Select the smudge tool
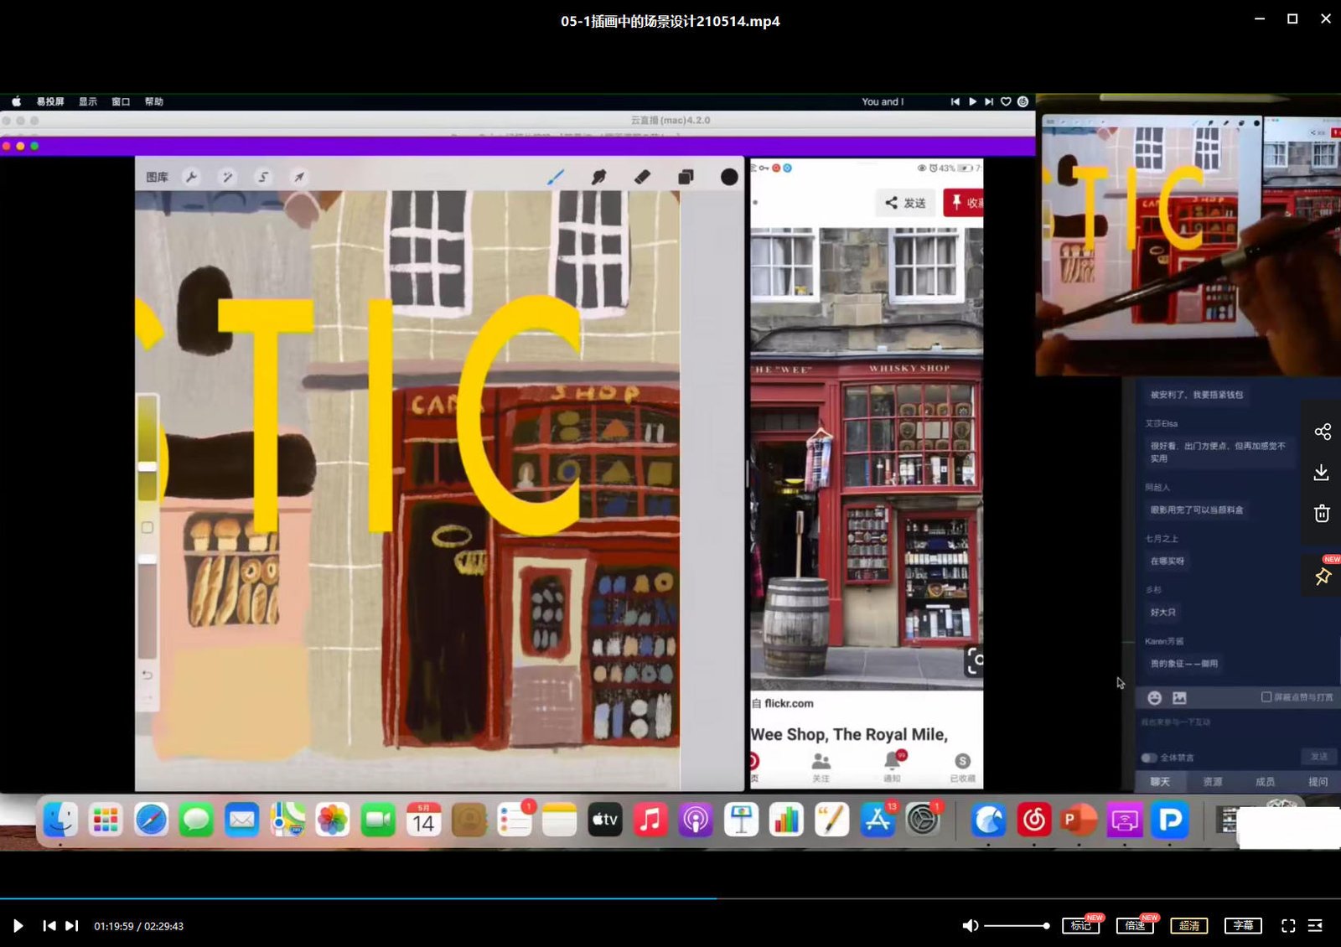This screenshot has width=1341, height=947. tap(598, 177)
